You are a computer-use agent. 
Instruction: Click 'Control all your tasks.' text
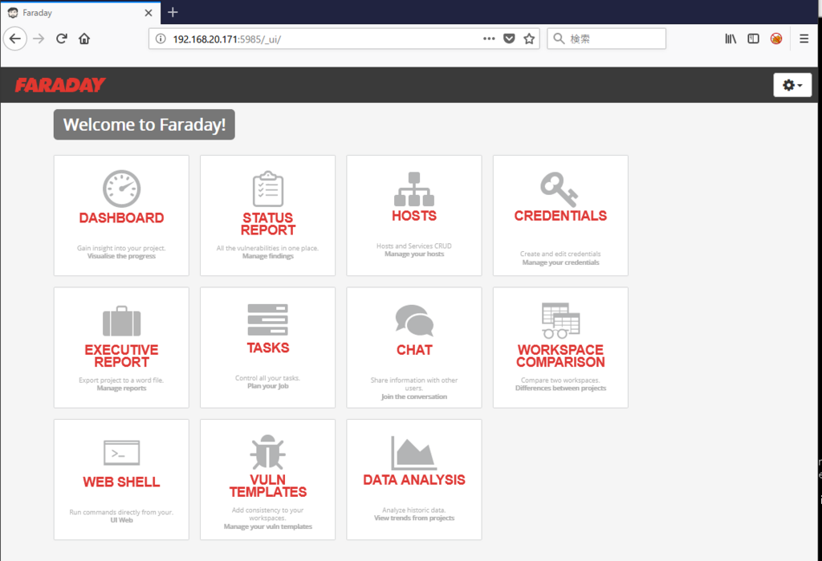coord(268,379)
